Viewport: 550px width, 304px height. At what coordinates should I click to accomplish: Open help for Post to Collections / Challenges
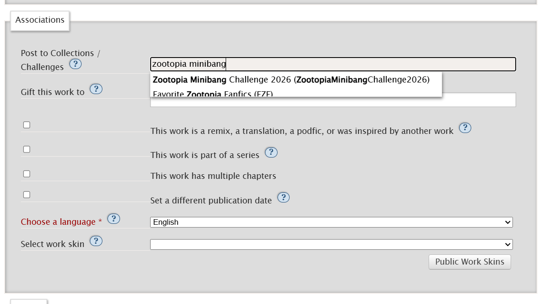click(x=76, y=64)
